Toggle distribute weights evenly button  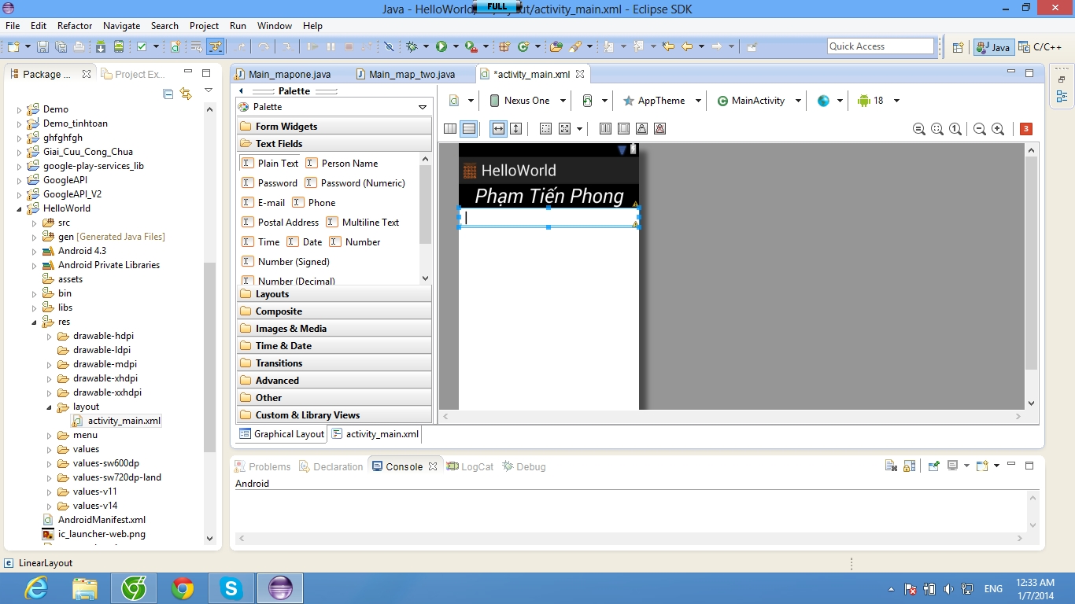tap(605, 129)
